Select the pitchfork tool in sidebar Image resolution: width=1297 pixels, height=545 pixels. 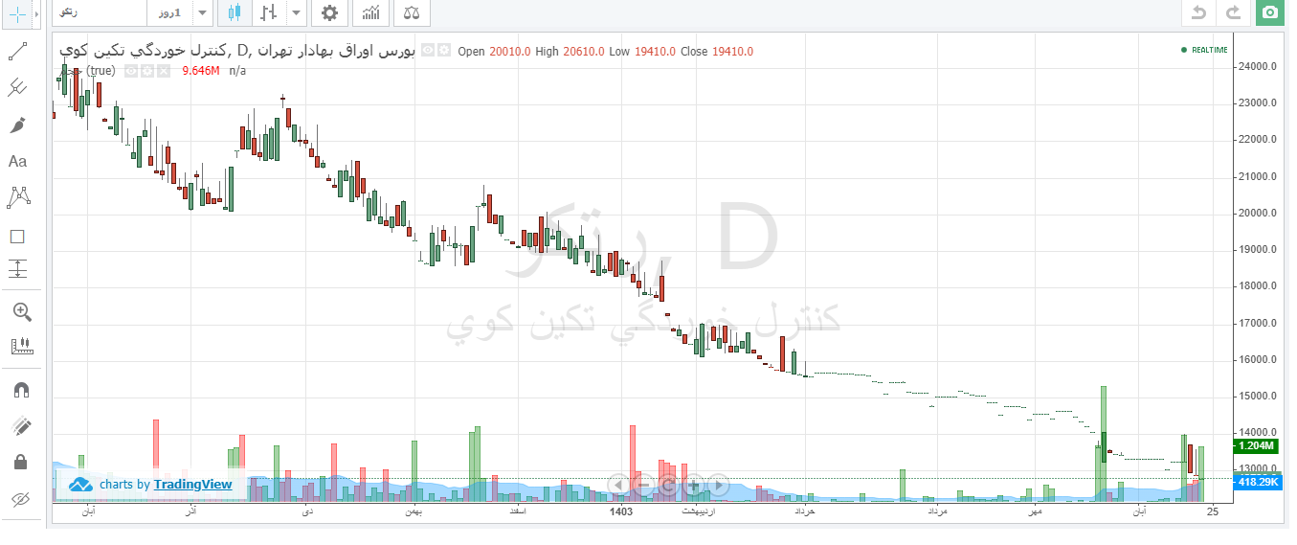tap(17, 89)
